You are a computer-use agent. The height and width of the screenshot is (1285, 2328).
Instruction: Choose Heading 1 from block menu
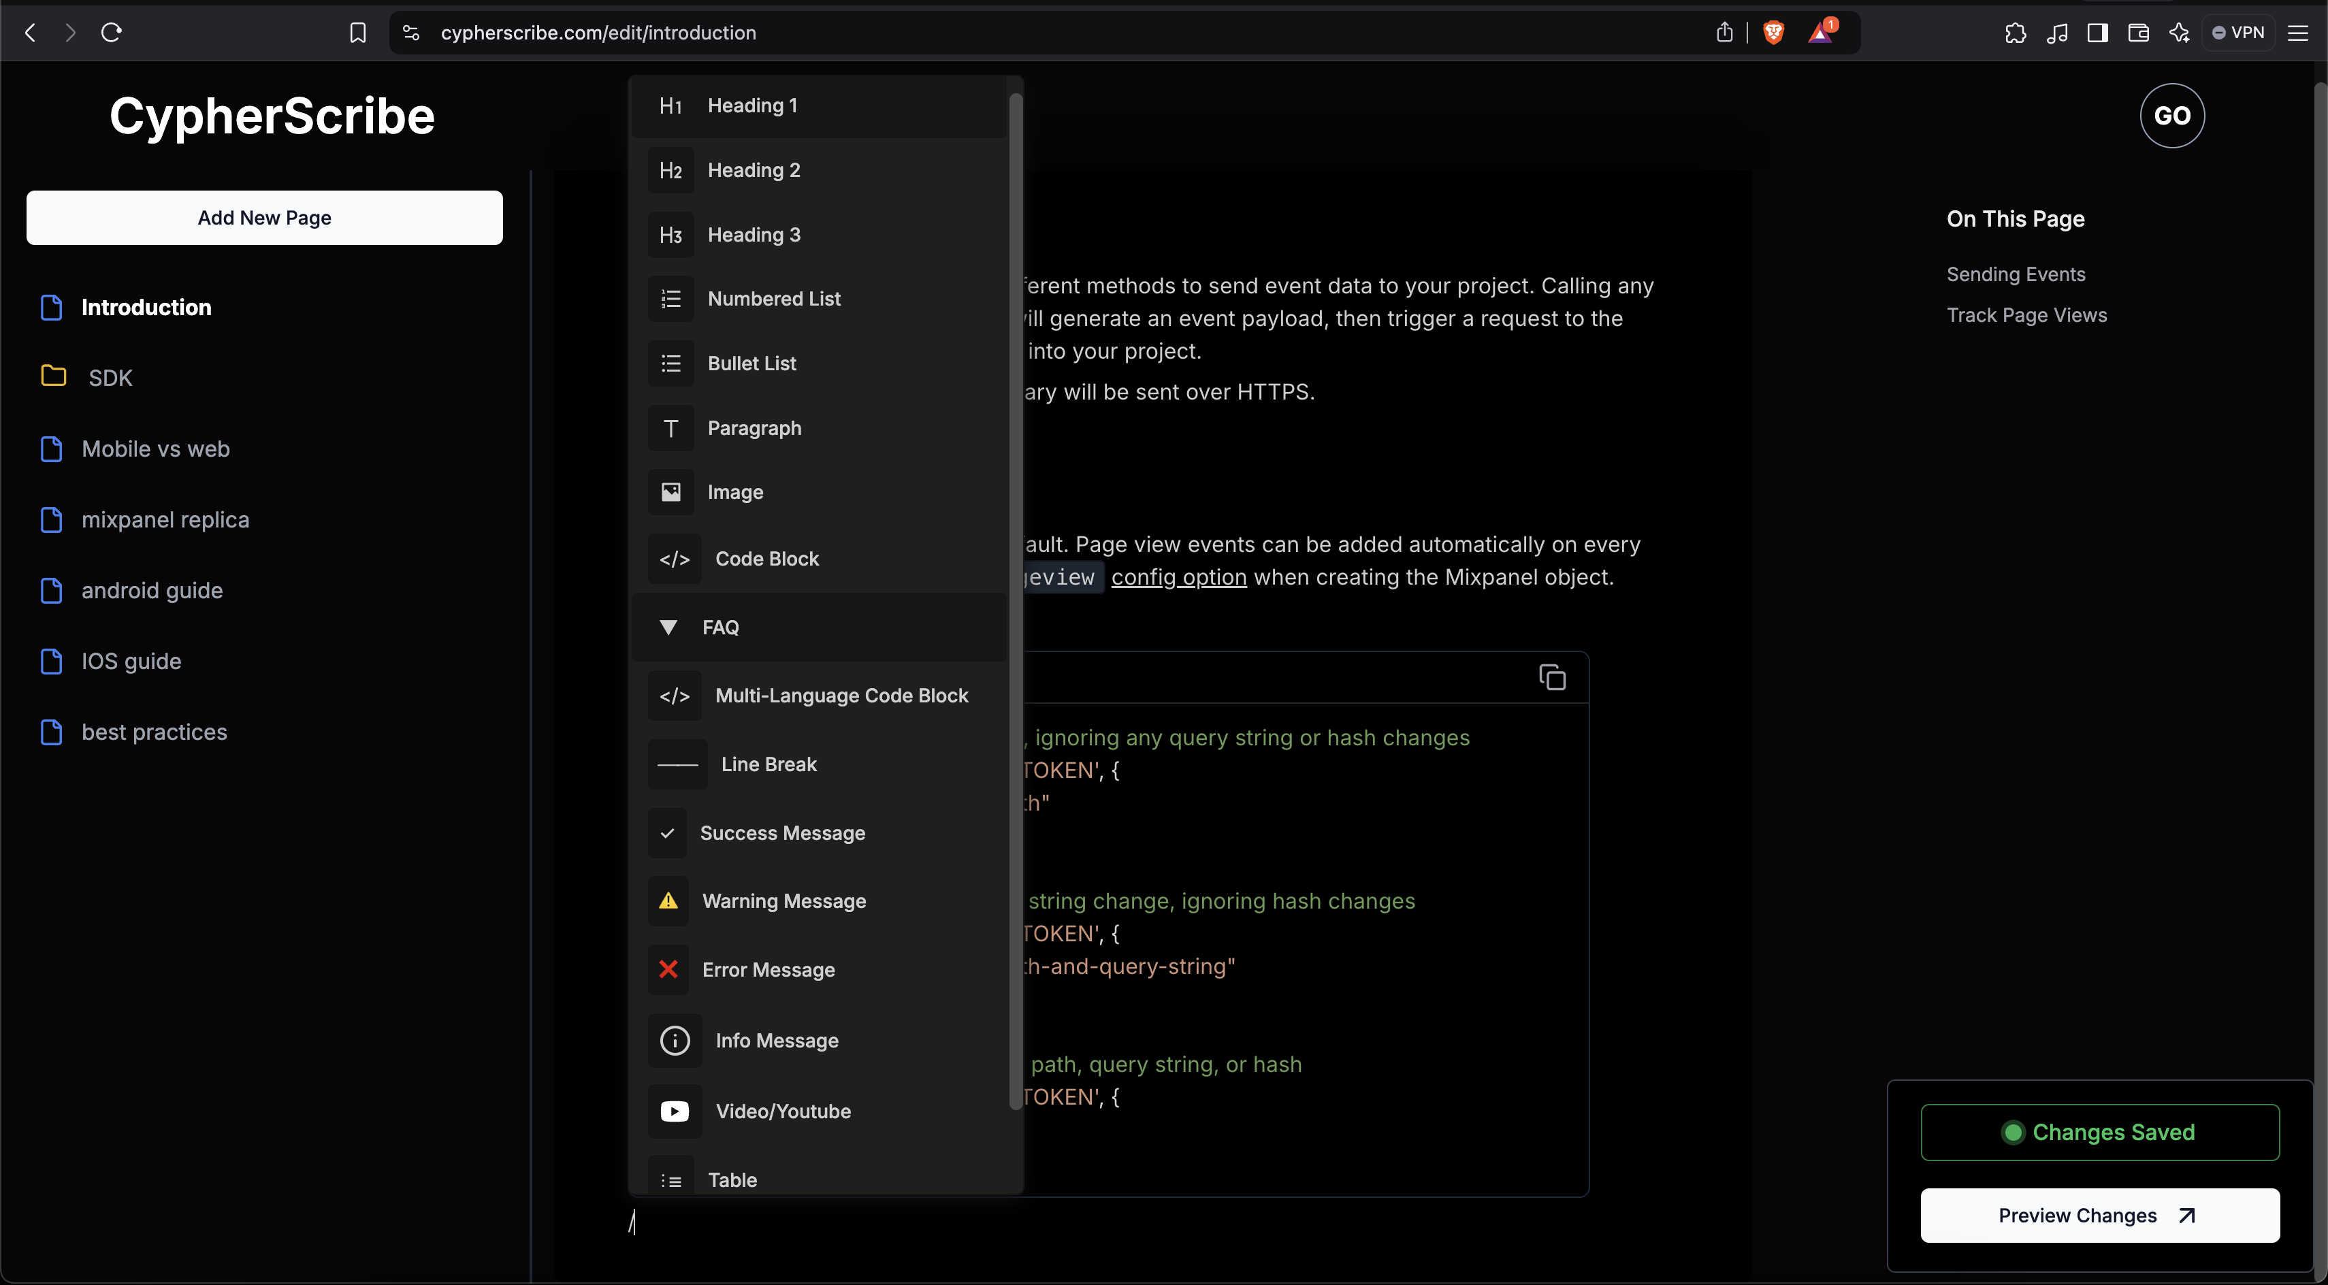click(818, 105)
